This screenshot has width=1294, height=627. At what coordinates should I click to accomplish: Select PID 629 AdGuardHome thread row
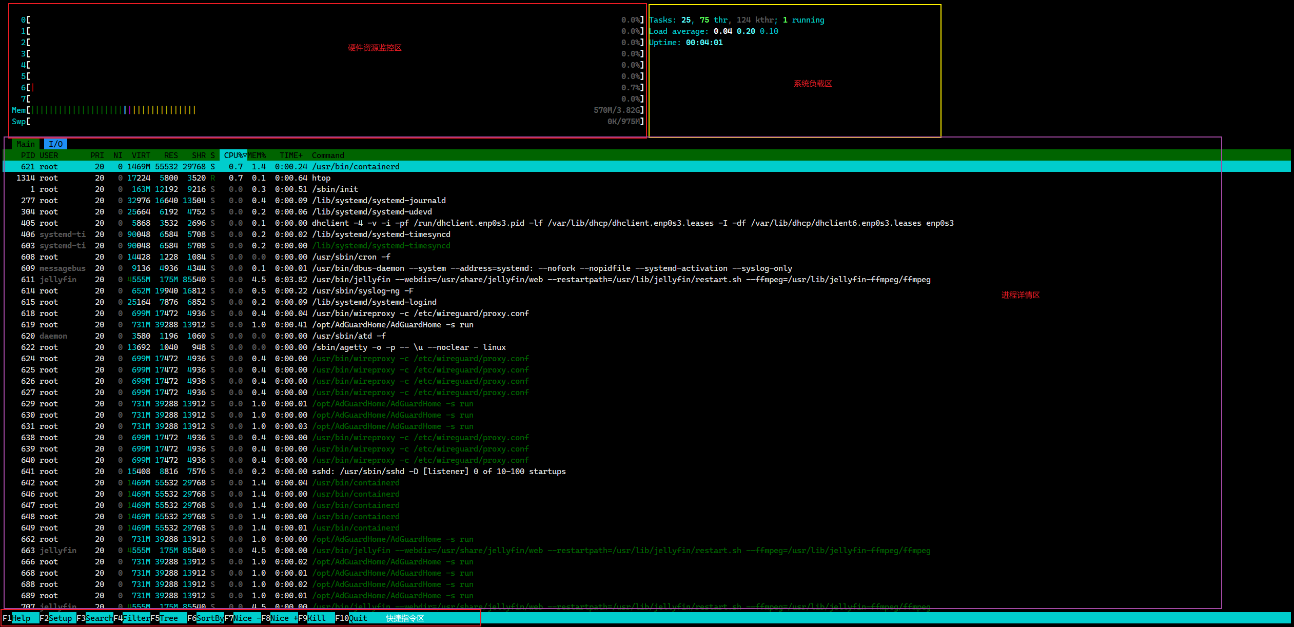[646, 404]
